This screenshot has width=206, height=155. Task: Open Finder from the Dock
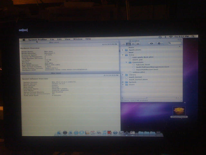tap(59, 133)
